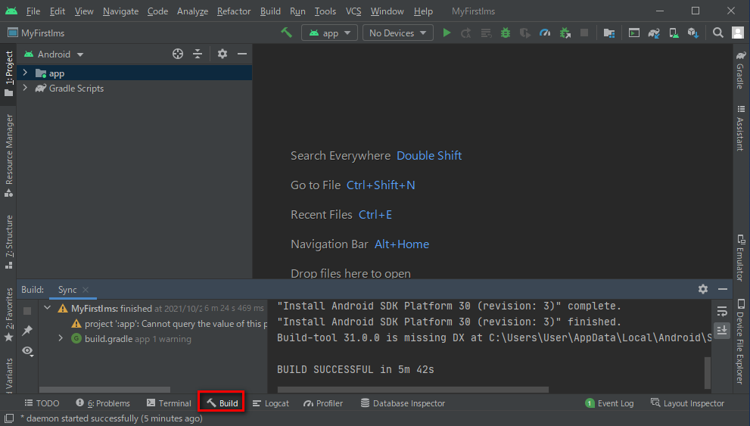Image resolution: width=750 pixels, height=426 pixels.
Task: Open the Tools menu
Action: 325,11
